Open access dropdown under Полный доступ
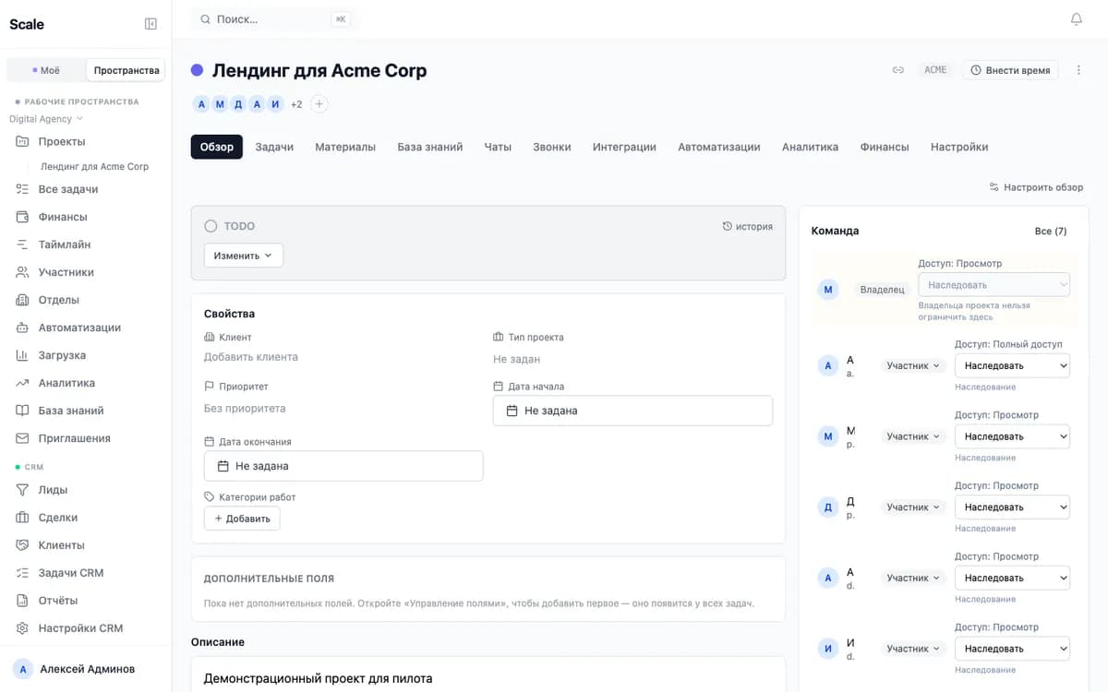The image size is (1108, 692). (x=1012, y=365)
